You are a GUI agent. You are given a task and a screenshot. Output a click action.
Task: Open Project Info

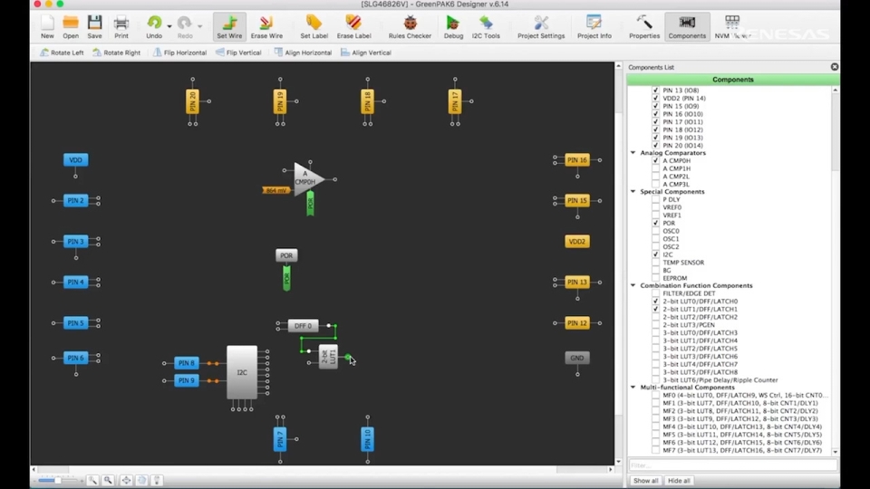click(594, 26)
